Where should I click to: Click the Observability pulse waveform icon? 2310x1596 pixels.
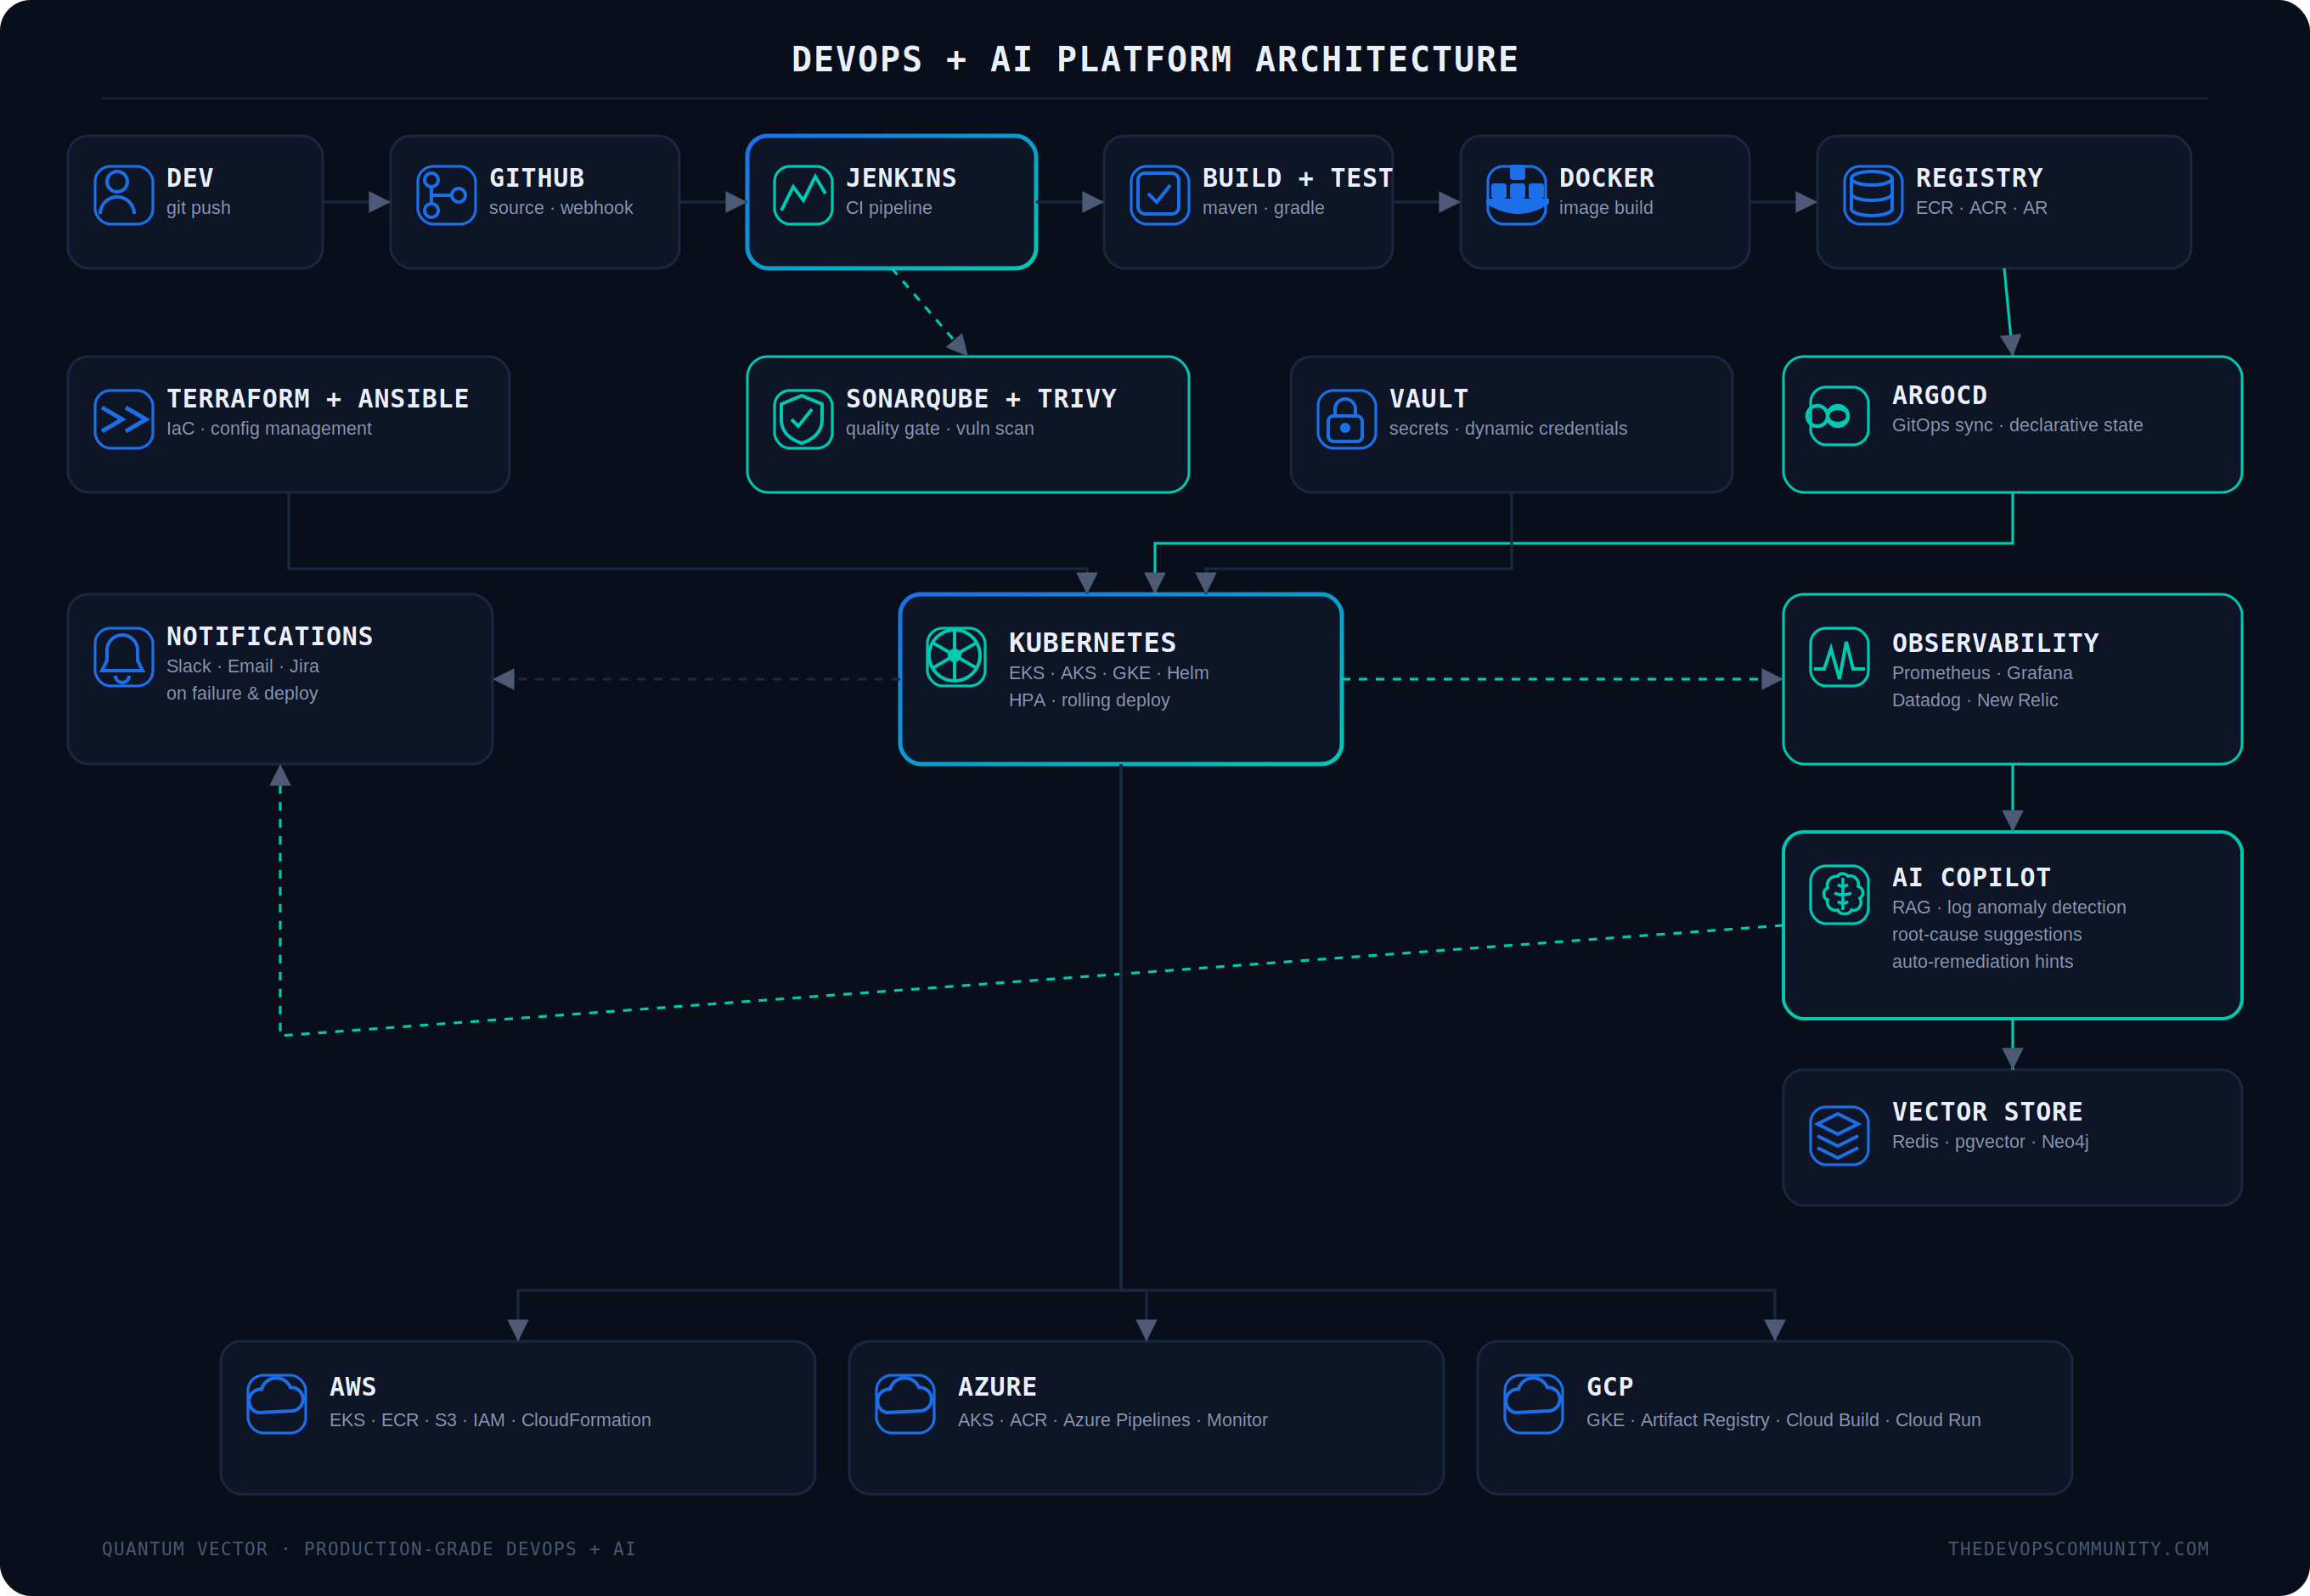point(1839,657)
